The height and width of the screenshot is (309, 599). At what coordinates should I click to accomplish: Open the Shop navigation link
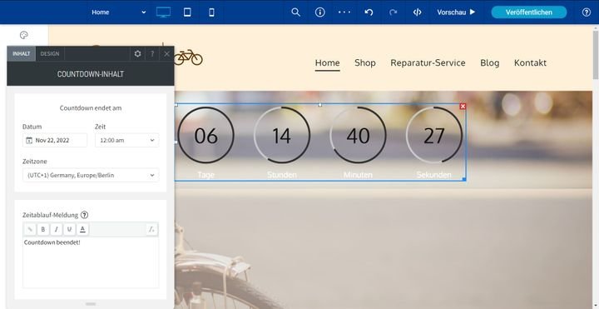click(365, 62)
